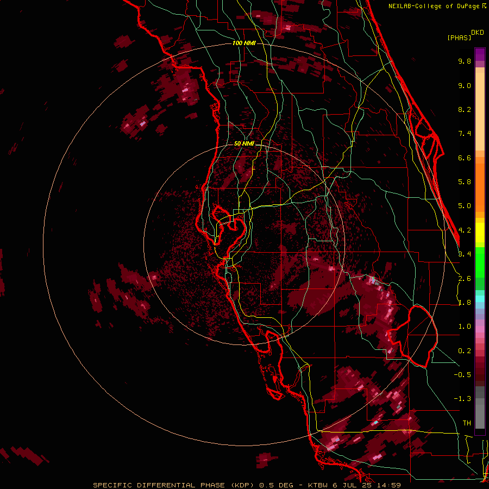Click the light peach segment of the color bar
This screenshot has width=489, height=489.
point(480,111)
